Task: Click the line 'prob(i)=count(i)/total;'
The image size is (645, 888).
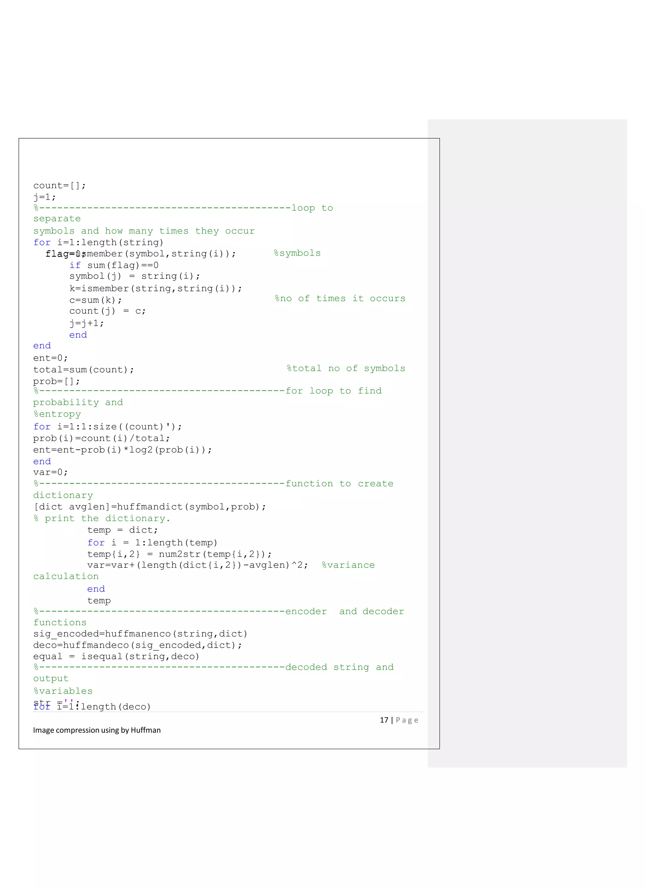Action: 102,438
